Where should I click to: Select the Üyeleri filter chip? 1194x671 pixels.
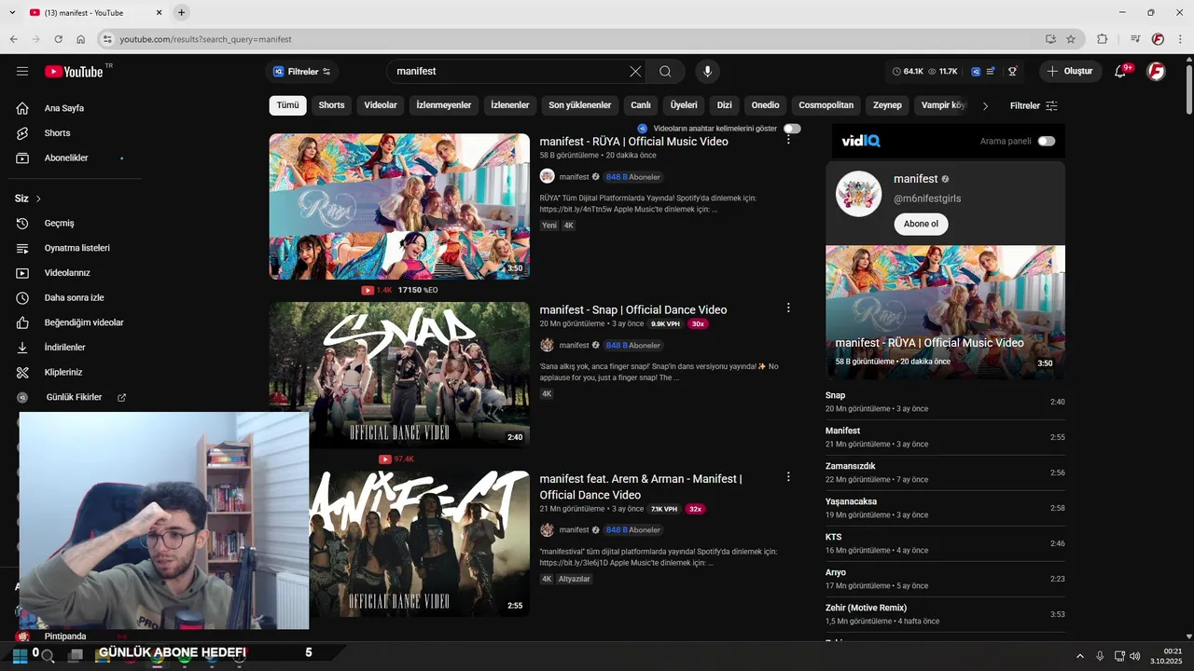pos(684,105)
